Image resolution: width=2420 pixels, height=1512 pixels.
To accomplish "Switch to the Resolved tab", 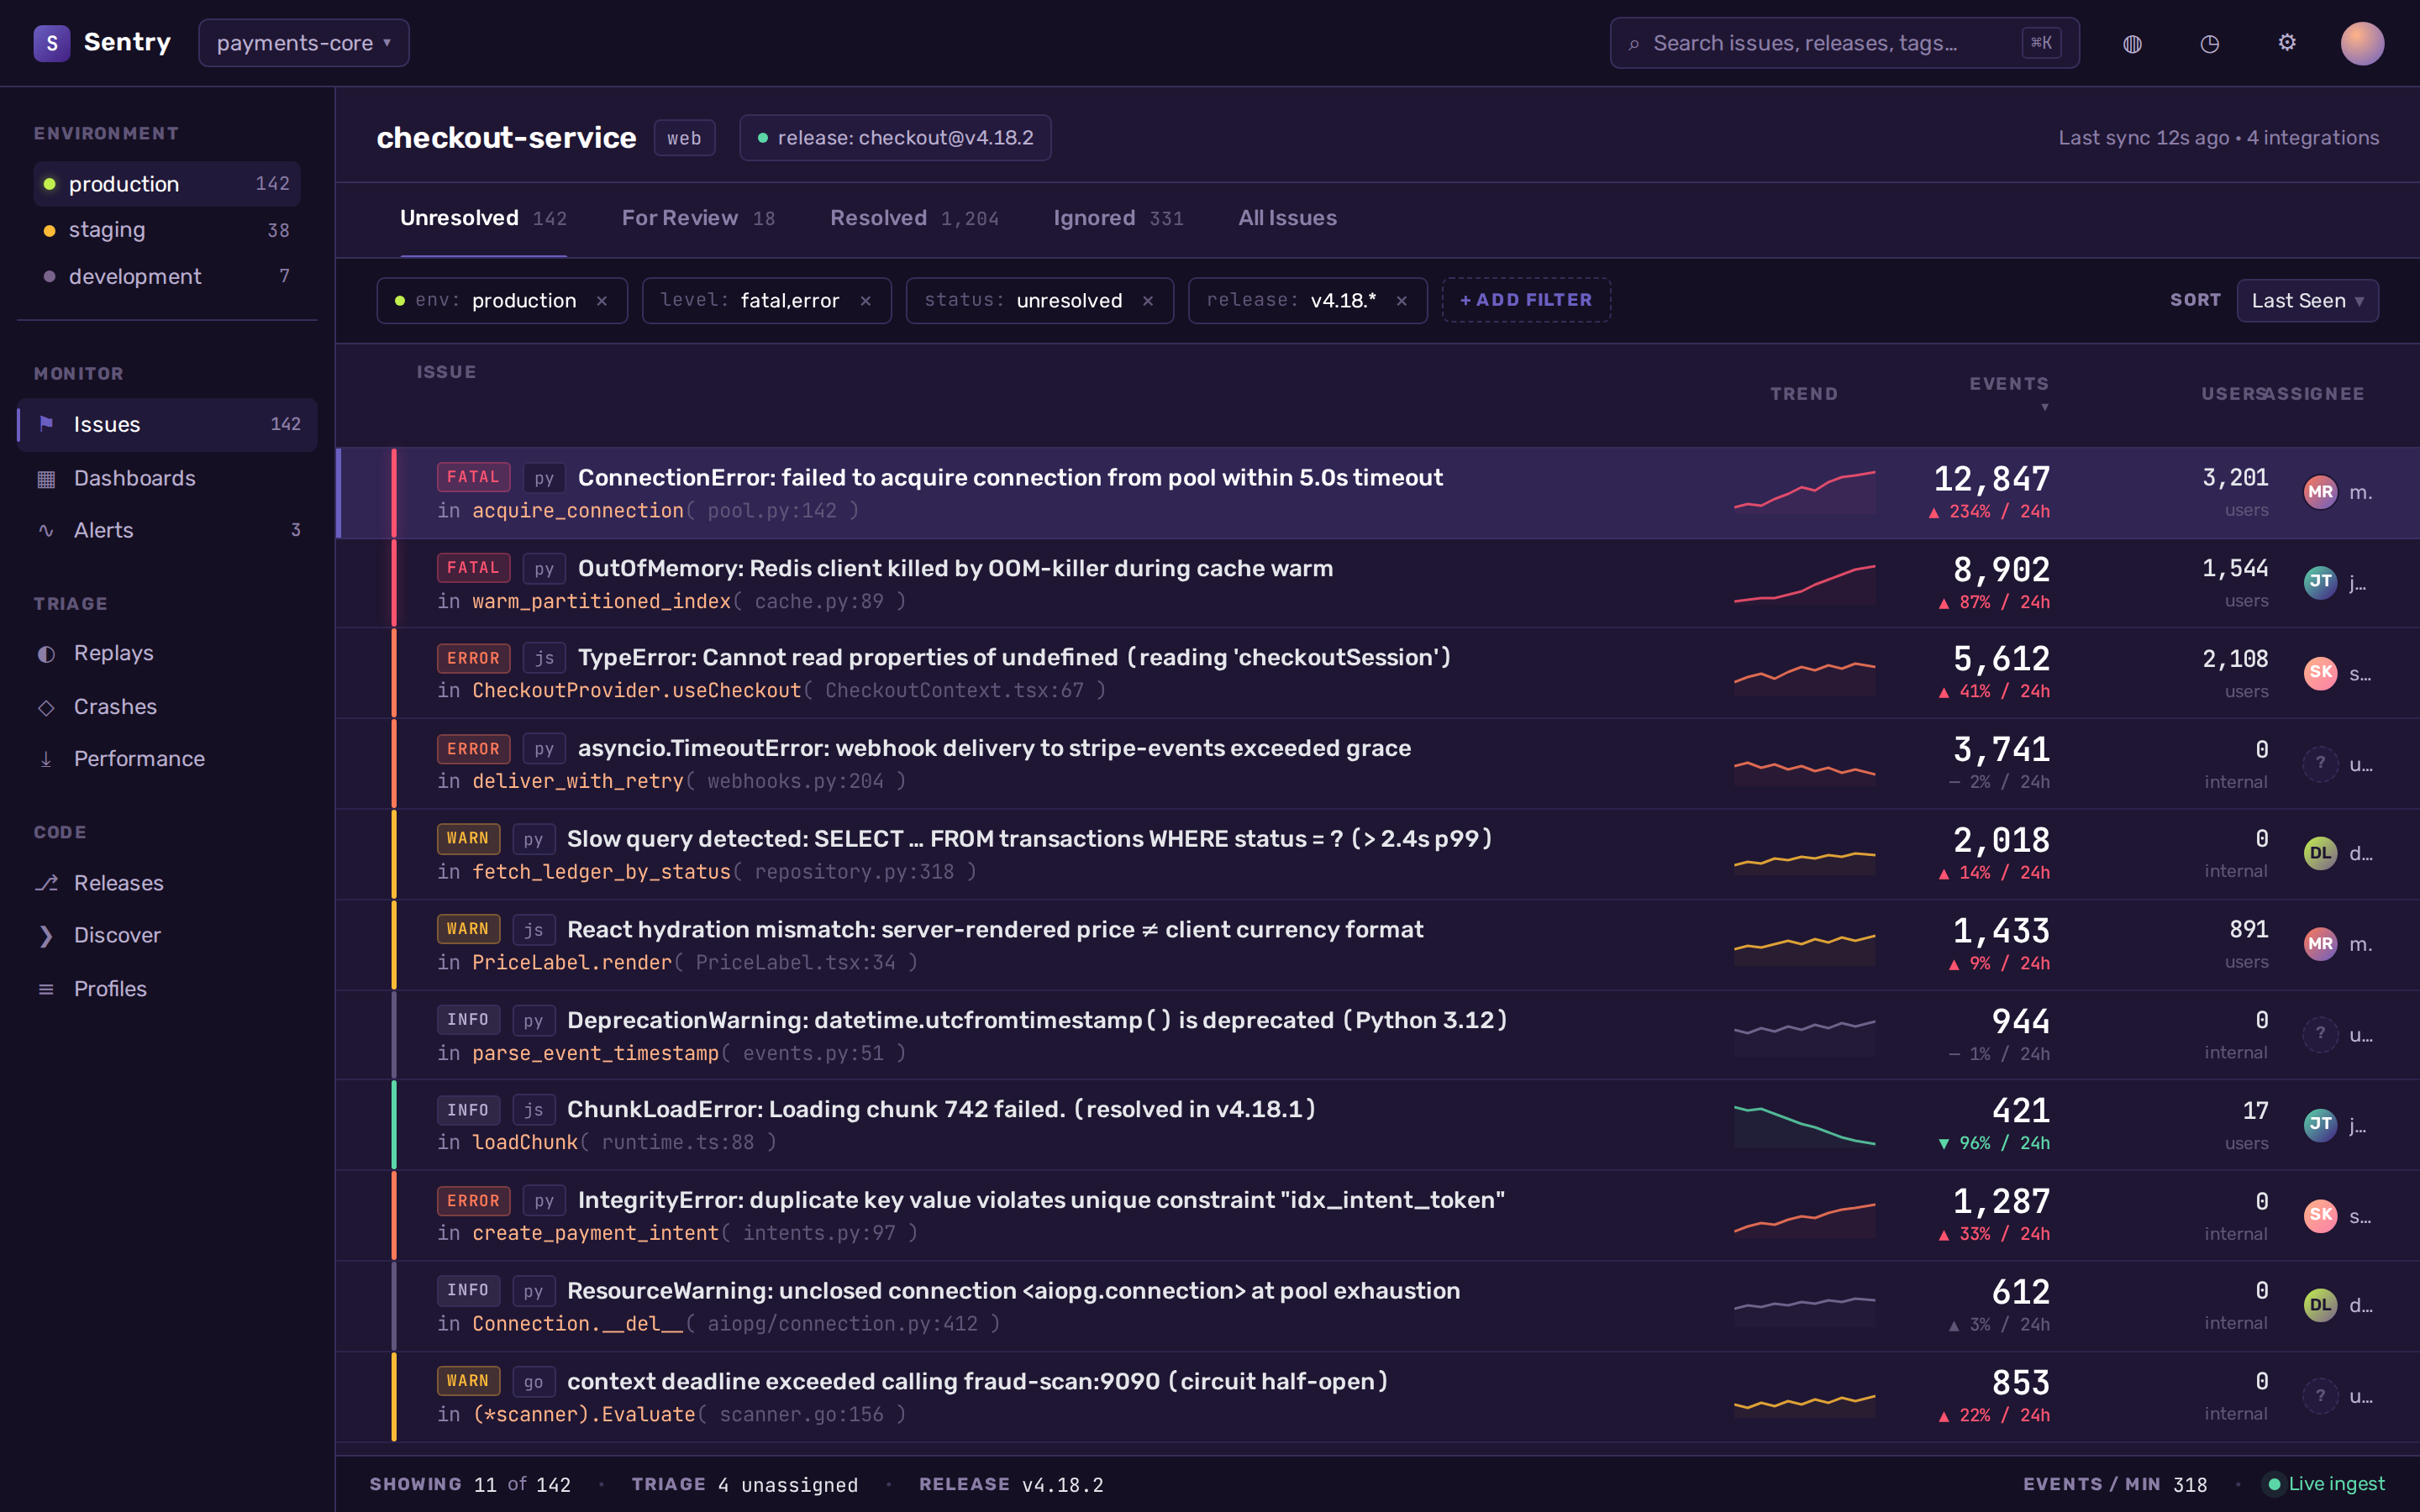I will click(x=914, y=218).
